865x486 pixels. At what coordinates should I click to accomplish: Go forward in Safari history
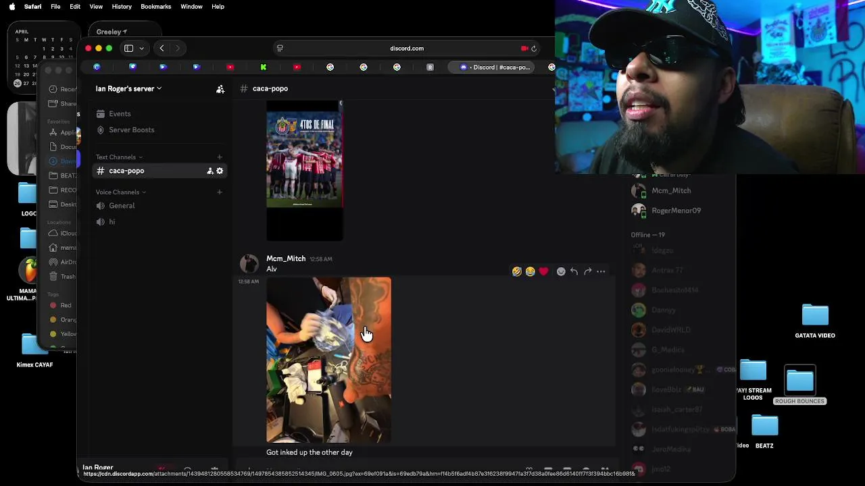click(178, 48)
